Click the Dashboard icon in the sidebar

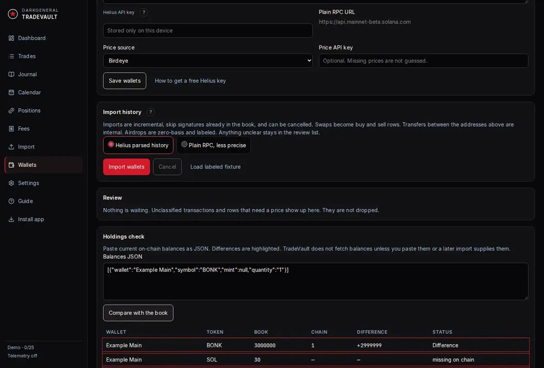click(11, 38)
